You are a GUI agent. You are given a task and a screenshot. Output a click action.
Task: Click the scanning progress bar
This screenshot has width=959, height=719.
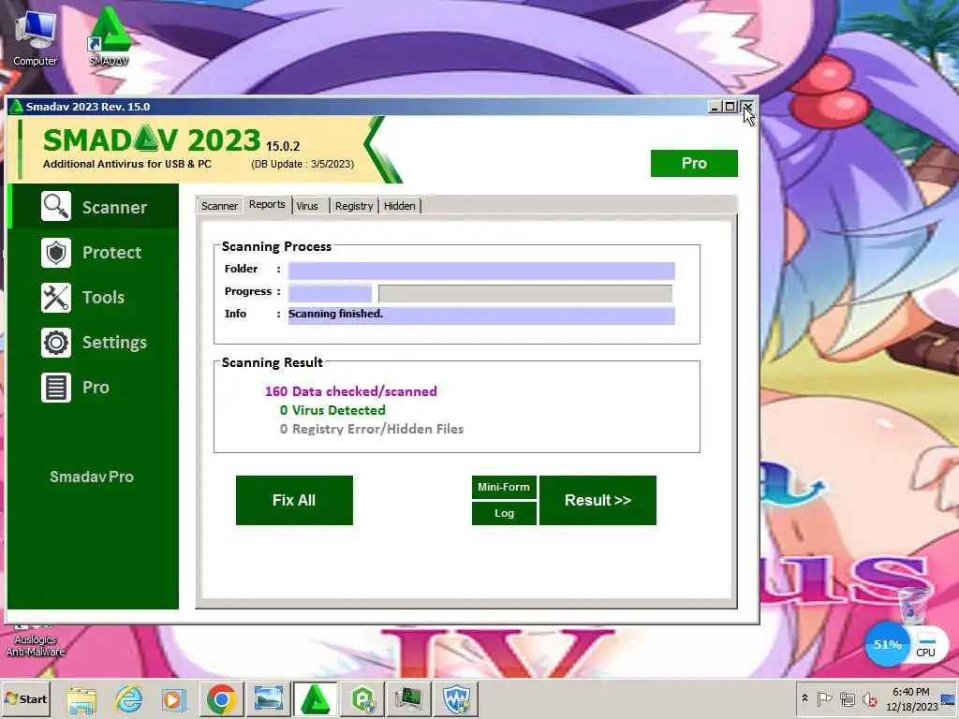[x=524, y=293]
